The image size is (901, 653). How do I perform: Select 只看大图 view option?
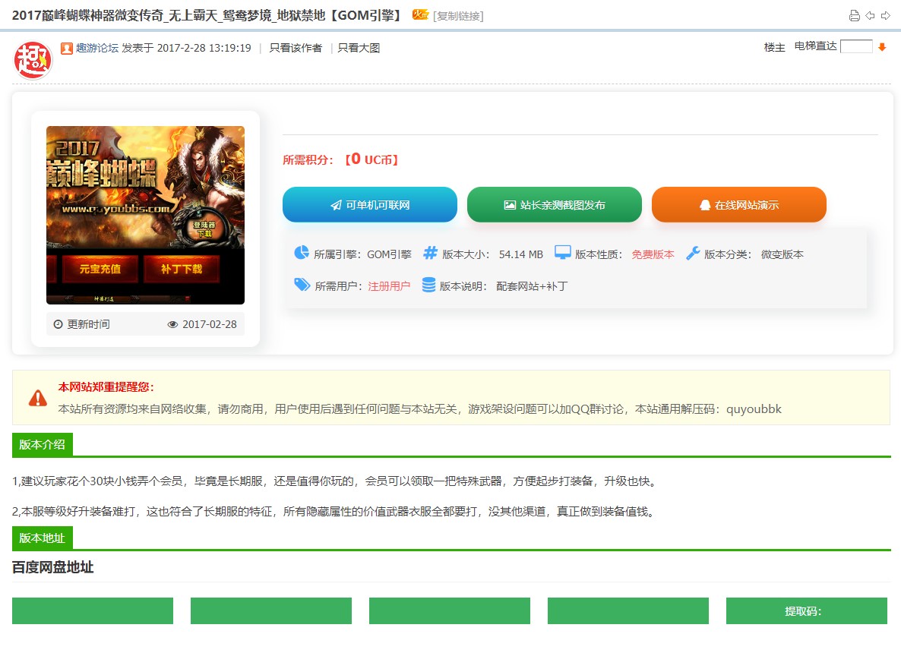pyautogui.click(x=359, y=48)
